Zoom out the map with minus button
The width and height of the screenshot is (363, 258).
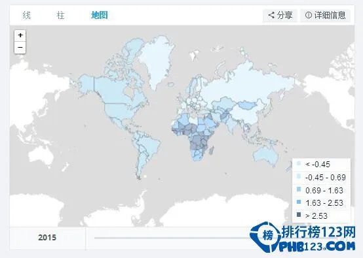tap(20, 48)
